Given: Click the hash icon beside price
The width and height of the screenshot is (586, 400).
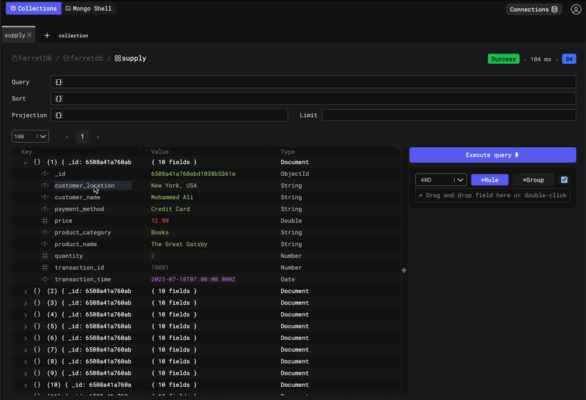Looking at the screenshot, I should click(x=45, y=221).
